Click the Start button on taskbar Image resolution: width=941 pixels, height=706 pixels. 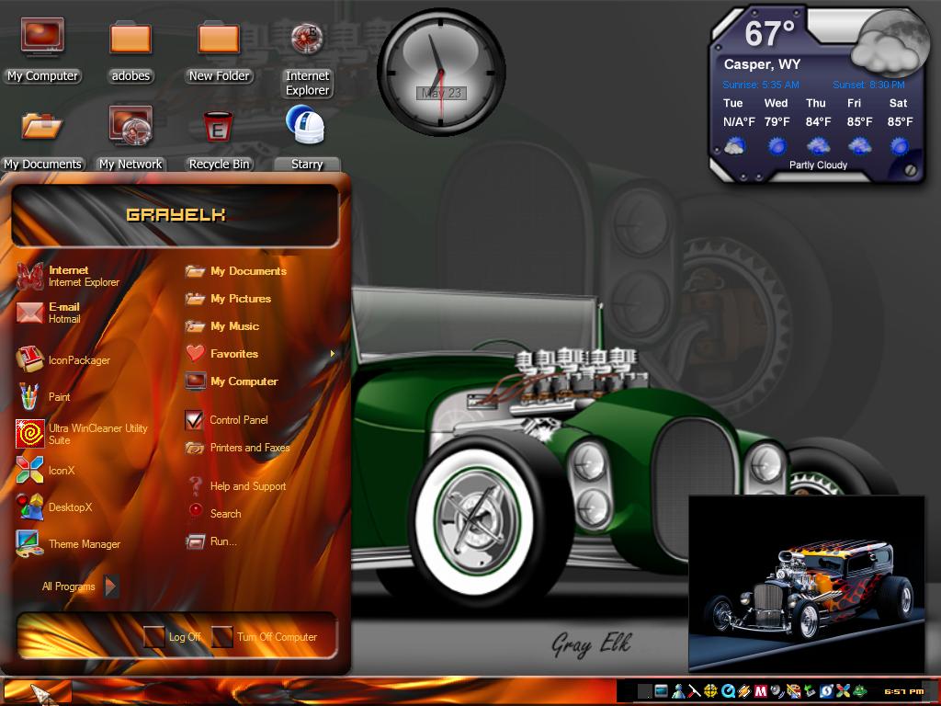click(37, 691)
